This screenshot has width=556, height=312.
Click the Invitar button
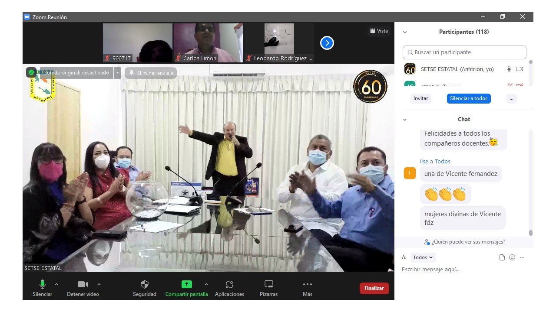tap(420, 98)
